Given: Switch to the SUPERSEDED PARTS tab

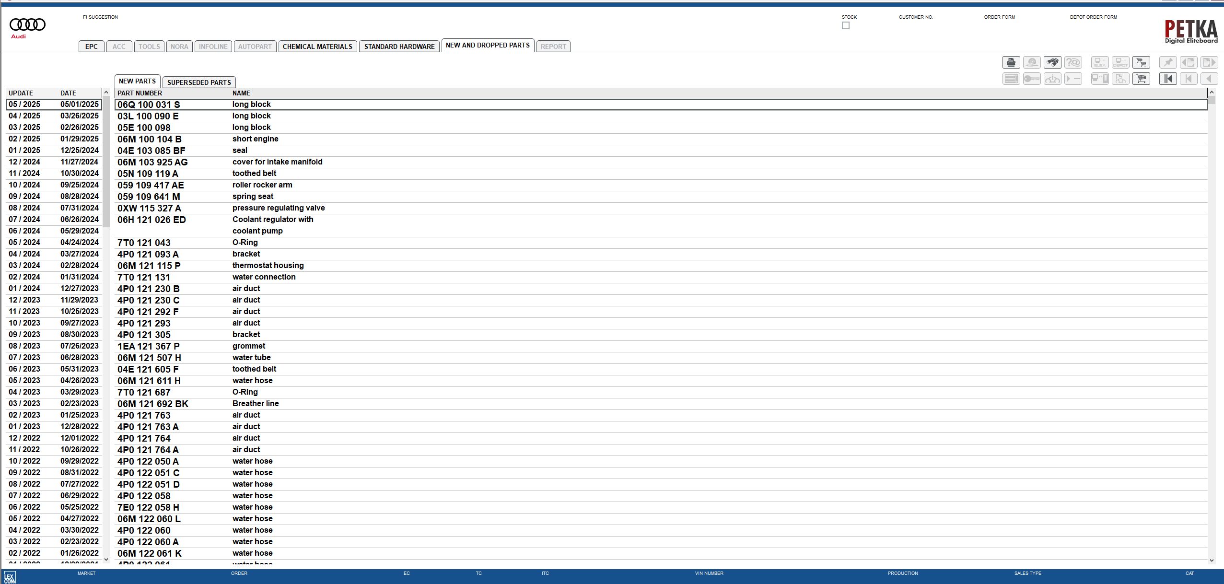Looking at the screenshot, I should 199,82.
